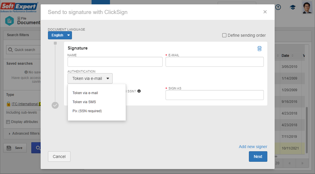This screenshot has height=174, width=315.
Task: Click date cell 1/14/2009
Action: 289,78
